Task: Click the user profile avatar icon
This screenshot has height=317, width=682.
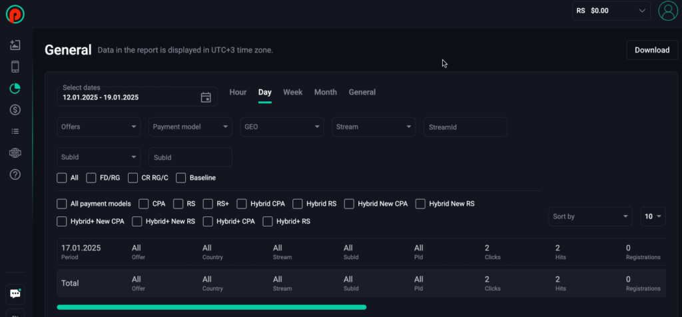Action: 667,11
